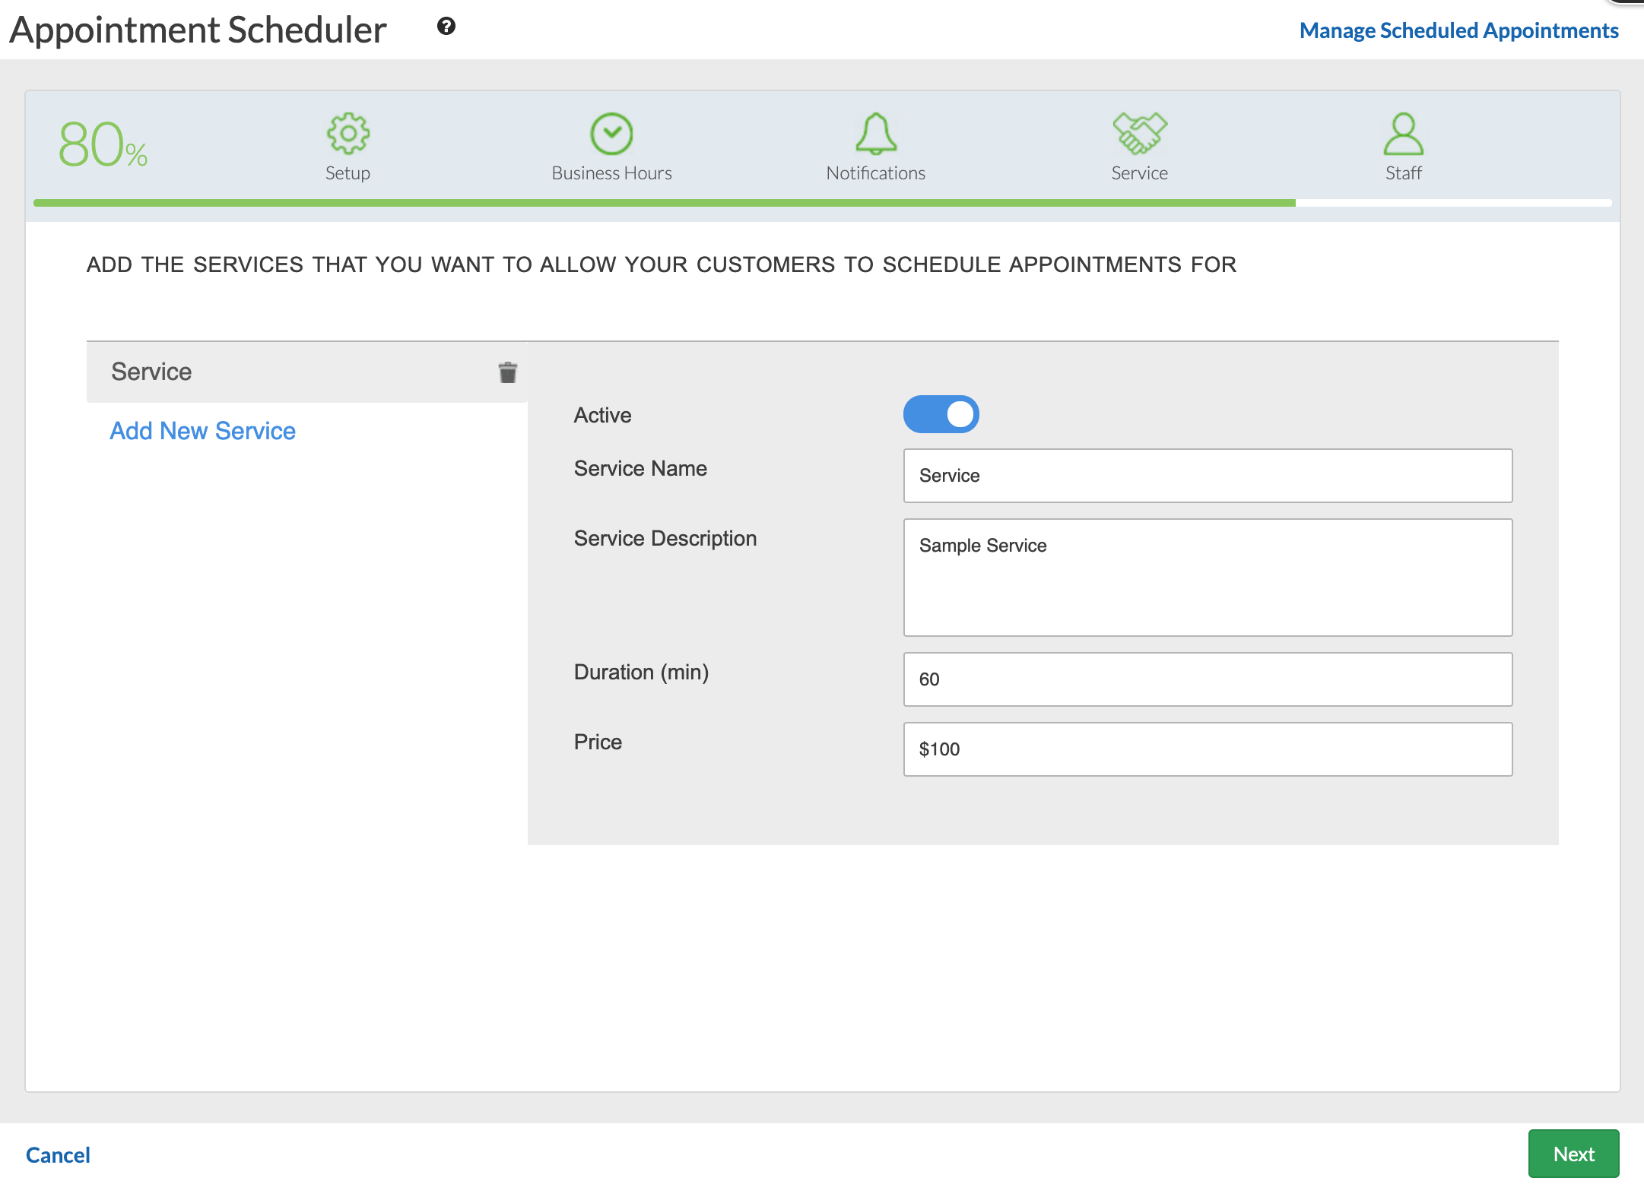Toggle the Active switch off
Image resolution: width=1644 pixels, height=1184 pixels.
[x=941, y=414]
